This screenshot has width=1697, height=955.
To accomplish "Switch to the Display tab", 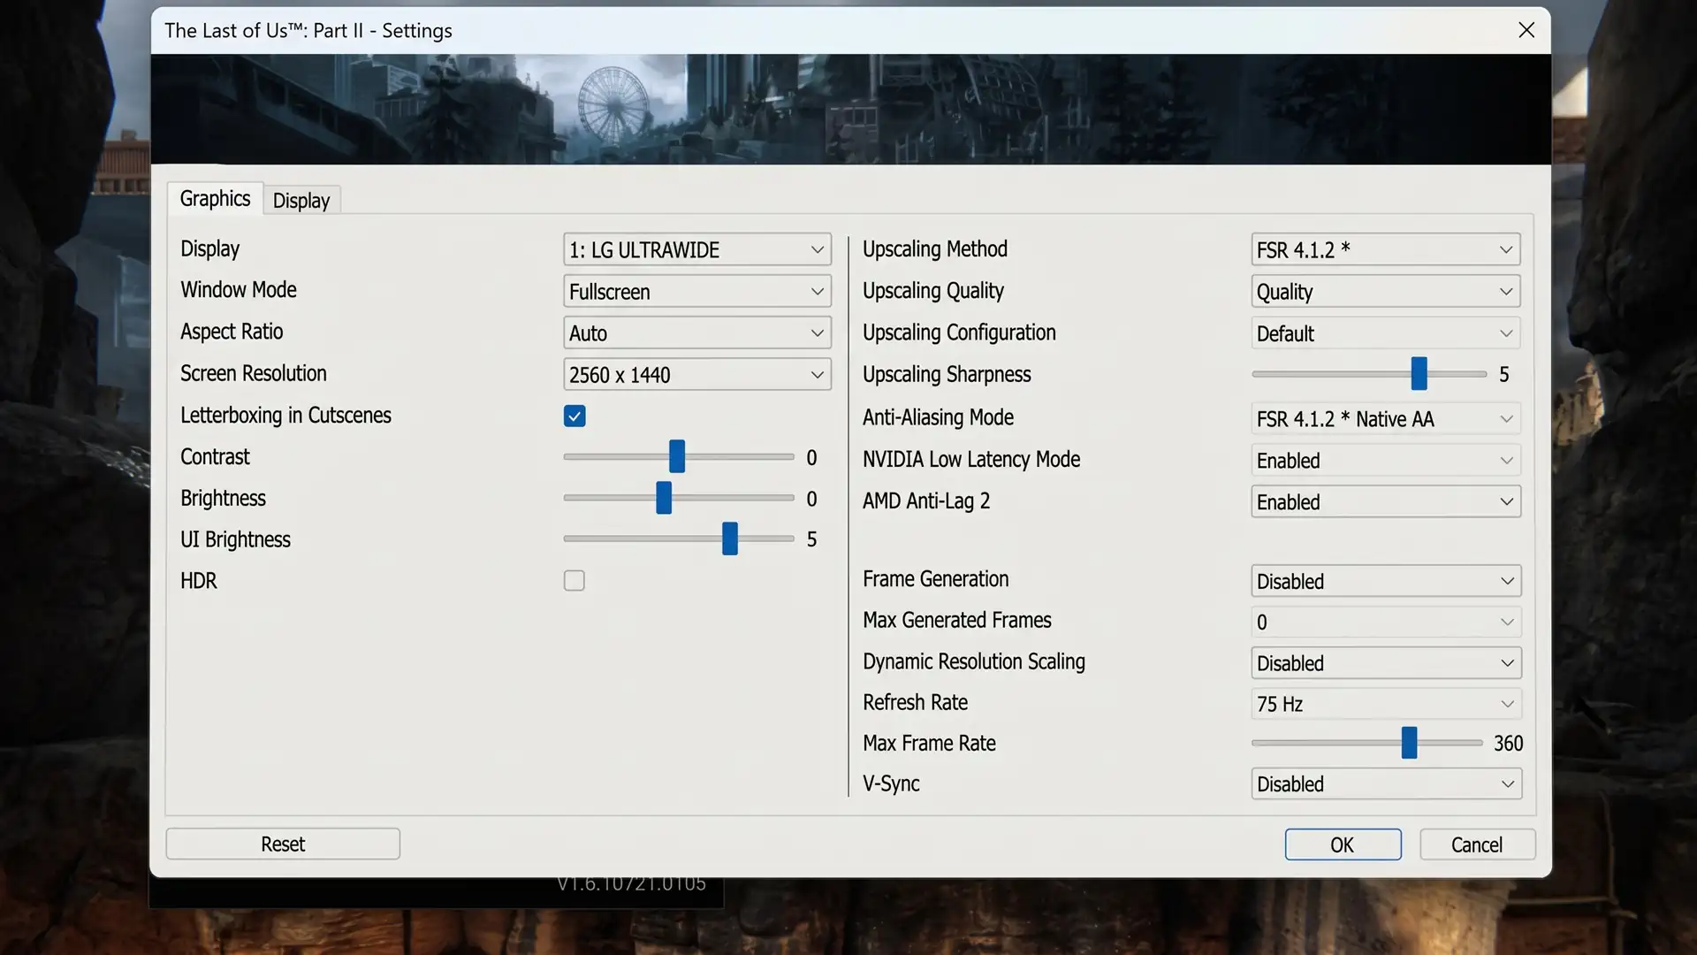I will pos(301,201).
